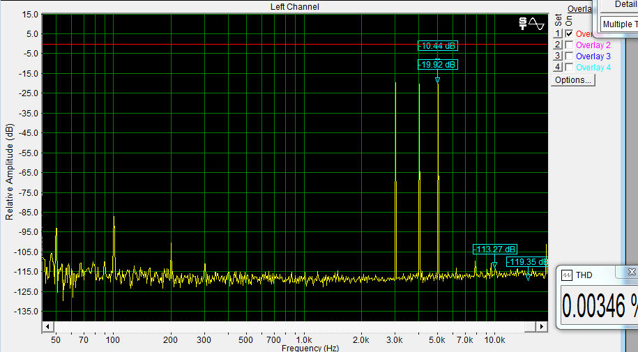Image resolution: width=638 pixels, height=352 pixels.
Task: Select overlay set 4 button
Action: (557, 67)
